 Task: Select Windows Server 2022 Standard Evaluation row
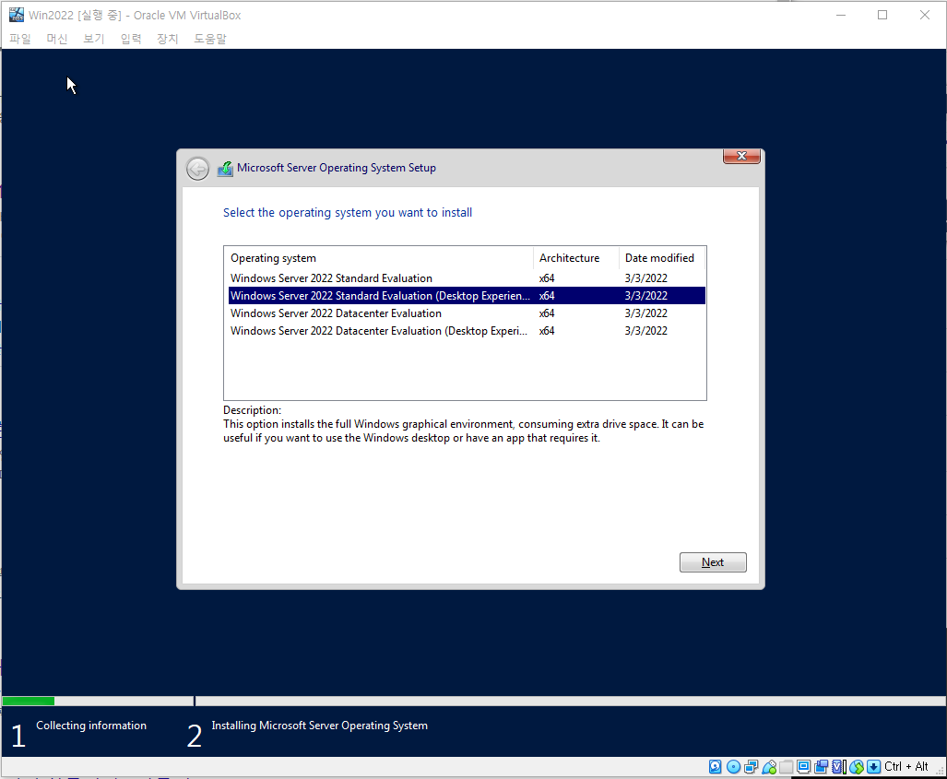point(467,278)
